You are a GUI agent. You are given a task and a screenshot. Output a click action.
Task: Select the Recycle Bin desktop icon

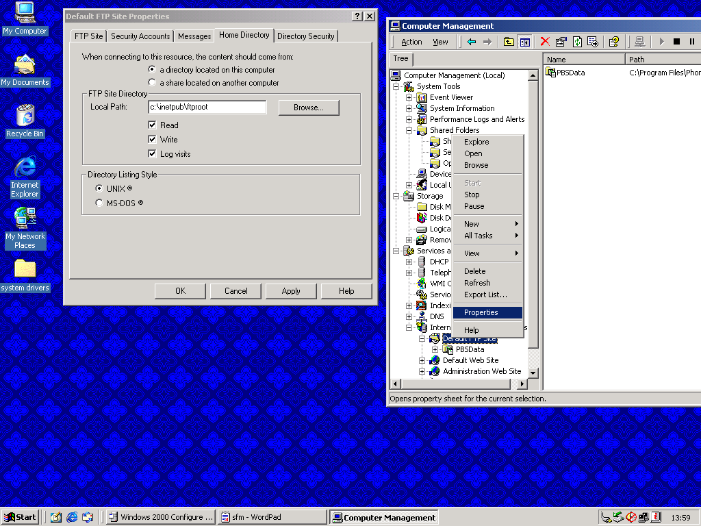(25, 121)
